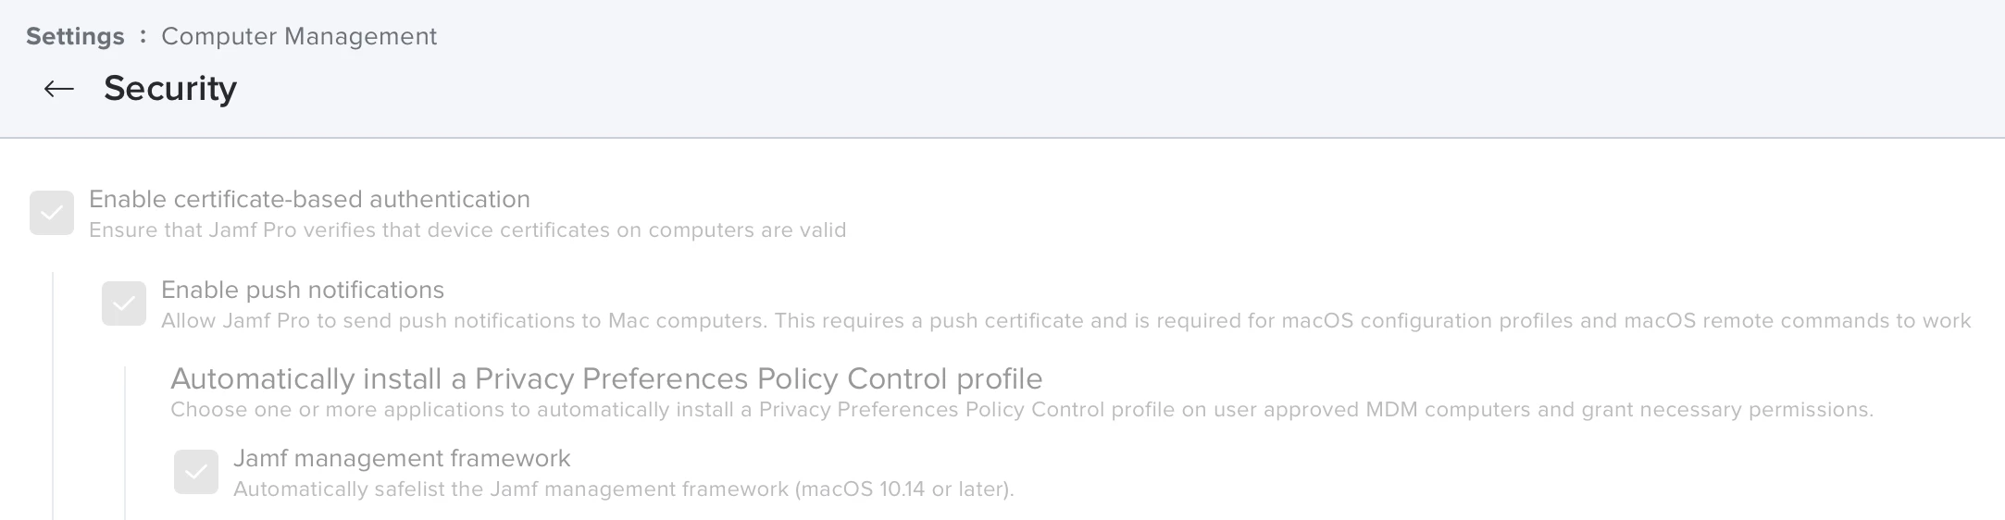Screen dimensions: 2005x520
Task: Click the 'Enable push notifications' label text
Action: 303,290
